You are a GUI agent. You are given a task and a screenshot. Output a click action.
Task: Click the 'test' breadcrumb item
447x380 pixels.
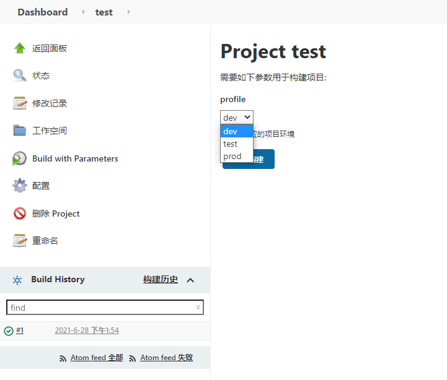104,12
